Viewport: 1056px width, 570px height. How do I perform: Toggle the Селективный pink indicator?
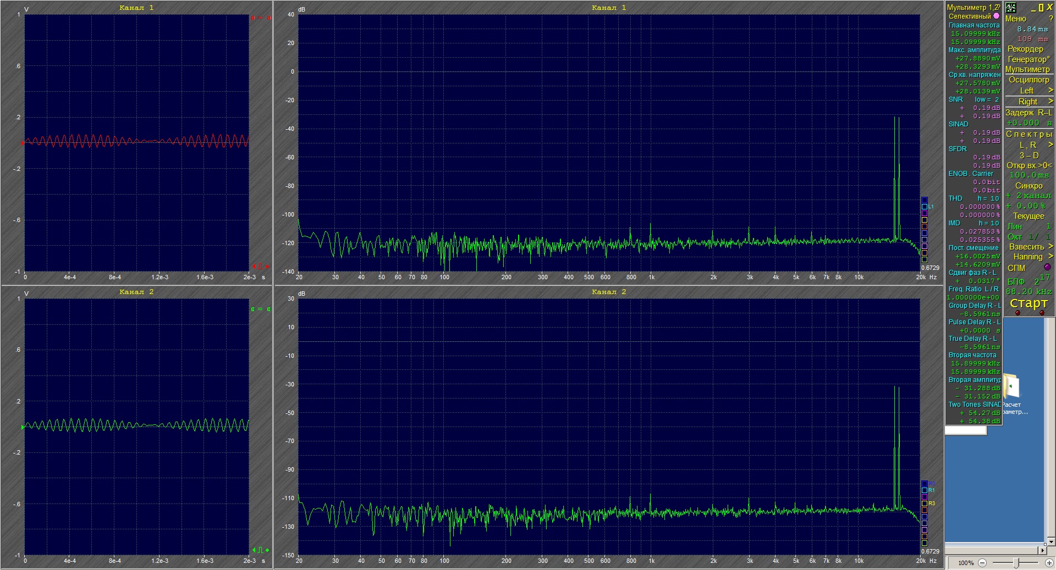coord(996,16)
